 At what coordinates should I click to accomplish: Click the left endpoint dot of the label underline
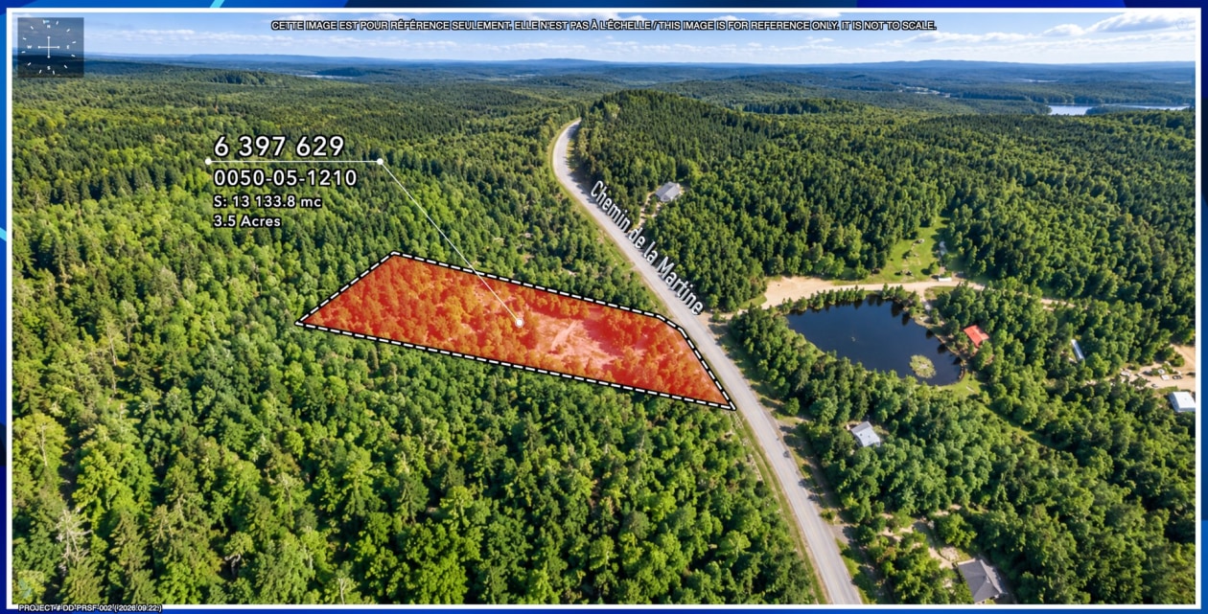pyautogui.click(x=208, y=161)
